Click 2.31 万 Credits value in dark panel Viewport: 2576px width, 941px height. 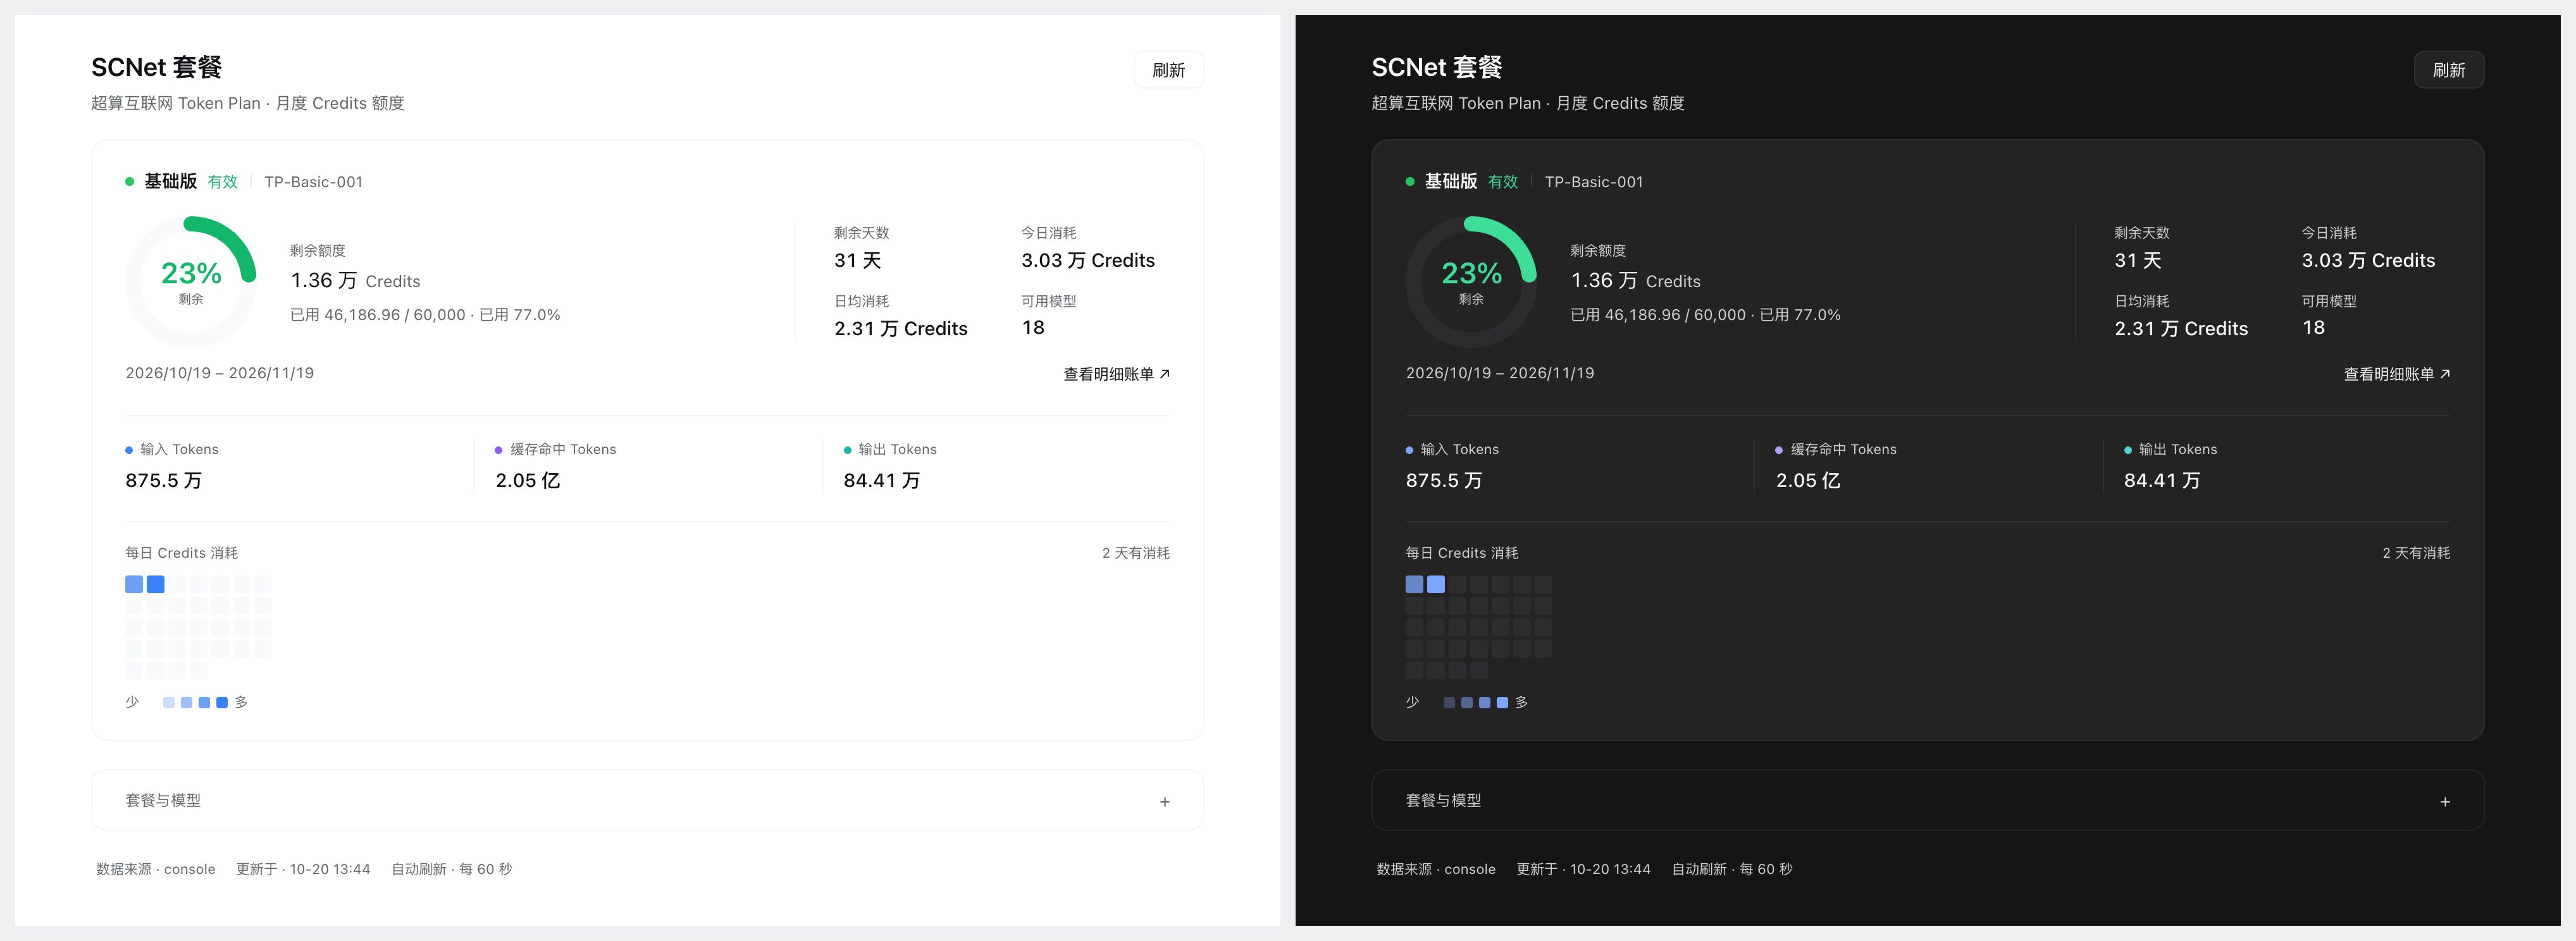[2181, 329]
